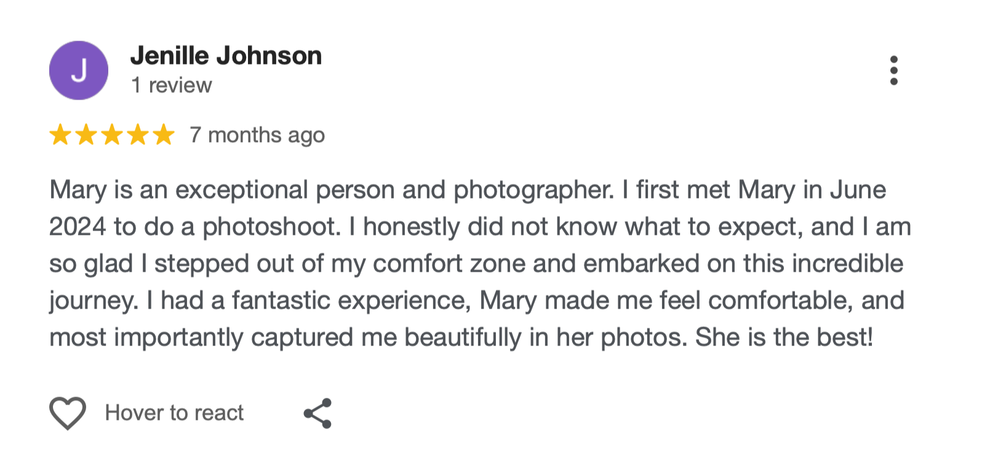Click the closing sentence "She is the best!"
Image resolution: width=998 pixels, height=466 pixels.
[x=784, y=338]
